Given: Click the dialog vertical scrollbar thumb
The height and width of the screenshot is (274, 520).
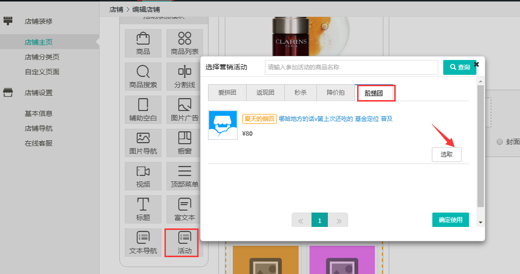Looking at the screenshot, I should [x=480, y=146].
